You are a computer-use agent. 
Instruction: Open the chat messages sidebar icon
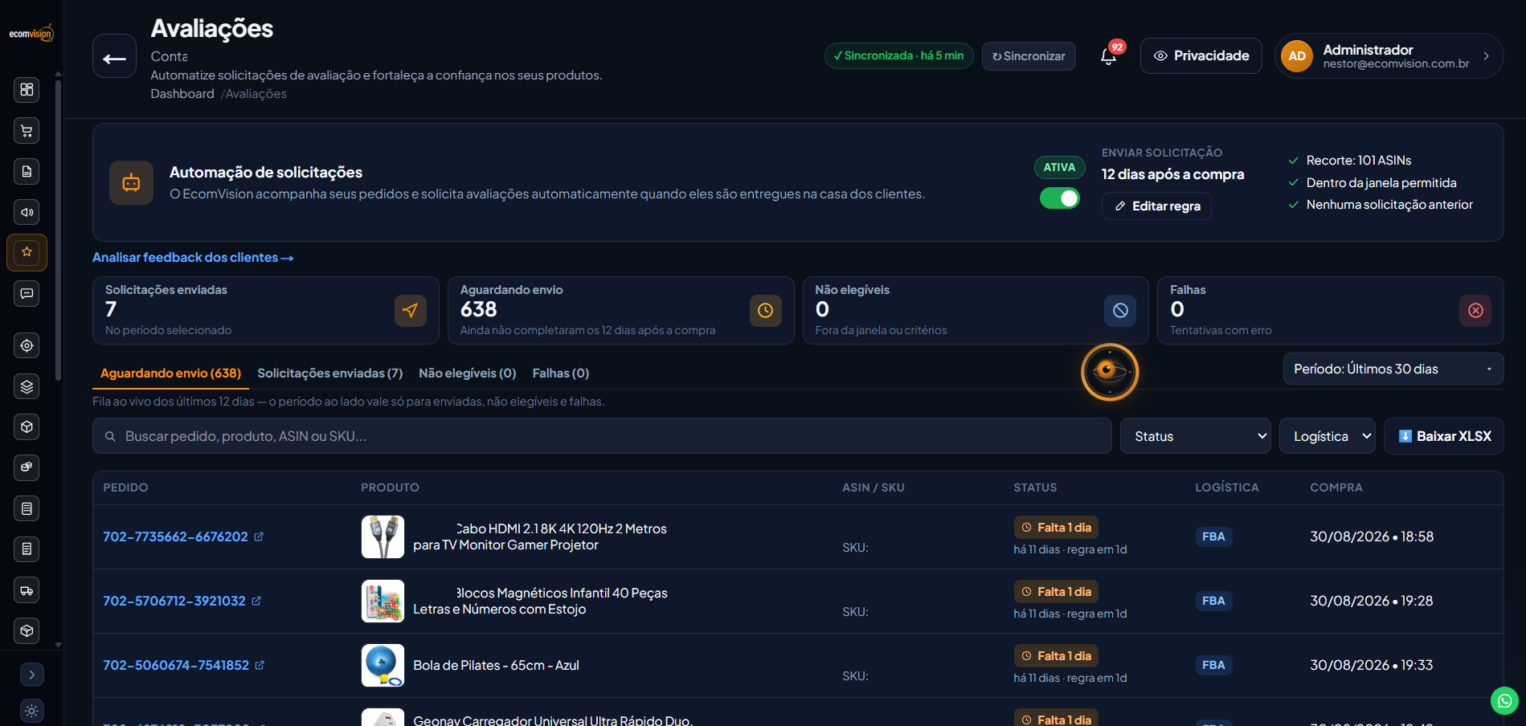[27, 293]
